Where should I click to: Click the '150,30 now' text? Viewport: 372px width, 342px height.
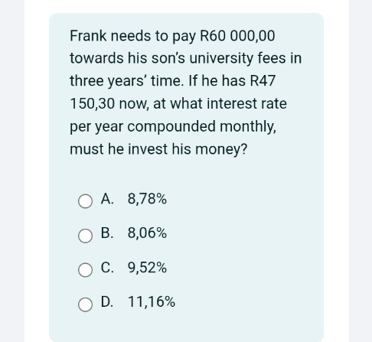click(109, 104)
